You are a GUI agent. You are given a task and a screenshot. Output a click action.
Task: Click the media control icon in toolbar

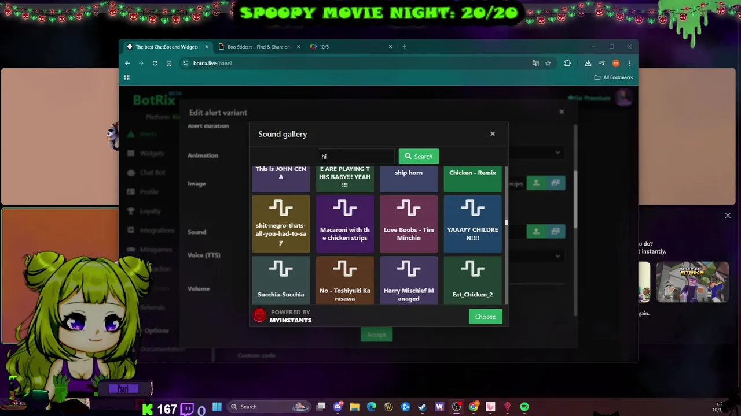coord(602,63)
